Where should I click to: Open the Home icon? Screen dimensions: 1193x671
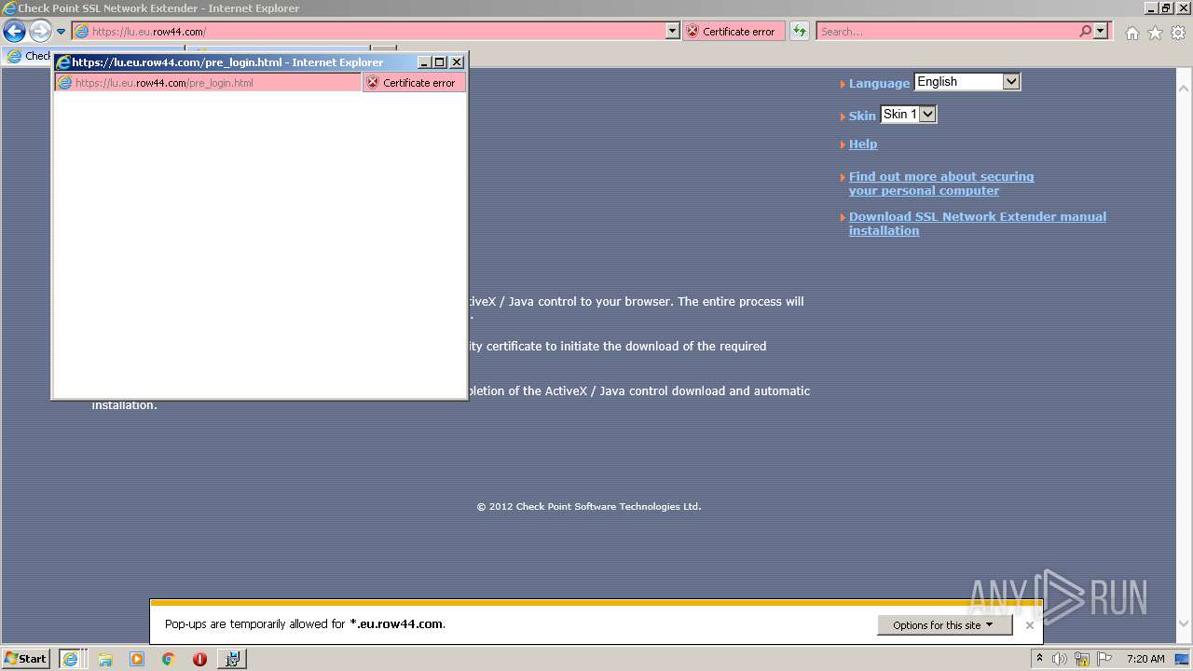coord(1131,33)
